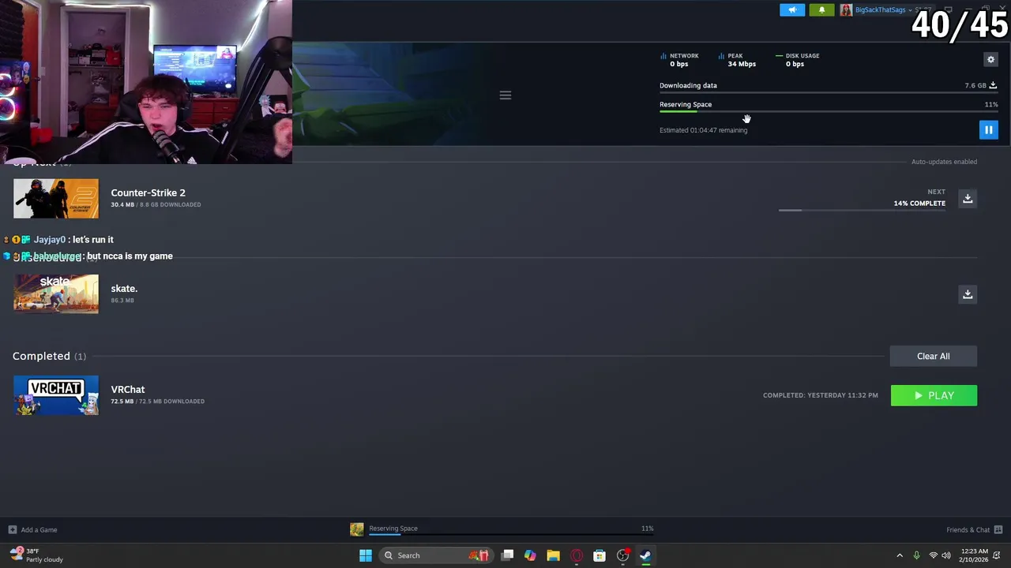Expand the BigSackThatSags account dropdown
Screen dimensions: 1011x568
pos(910,9)
